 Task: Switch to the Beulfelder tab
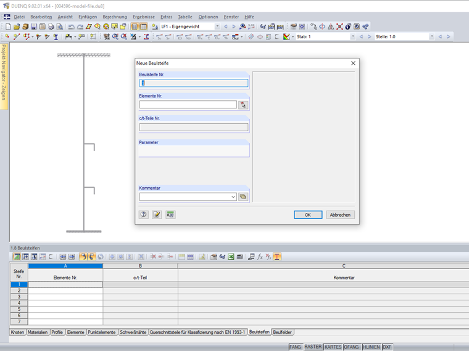[x=282, y=332]
